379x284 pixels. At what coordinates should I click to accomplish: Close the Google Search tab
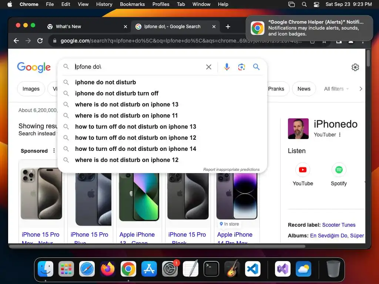(x=214, y=27)
